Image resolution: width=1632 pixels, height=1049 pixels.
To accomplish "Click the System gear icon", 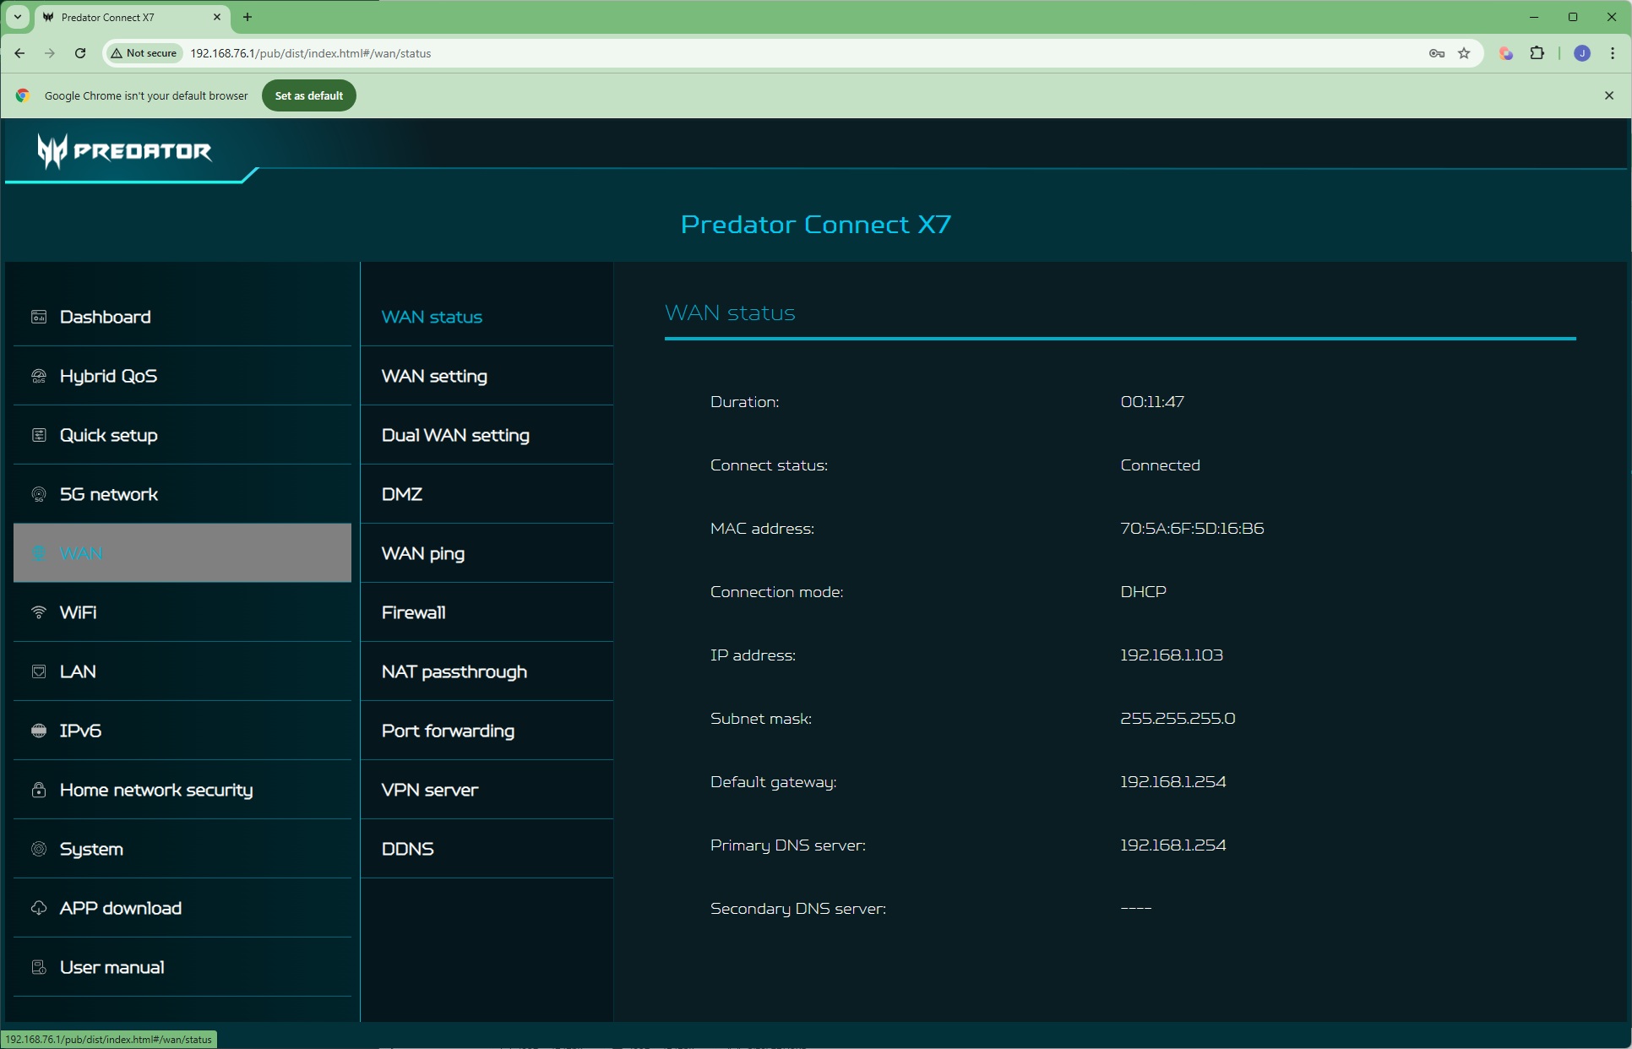I will (39, 849).
